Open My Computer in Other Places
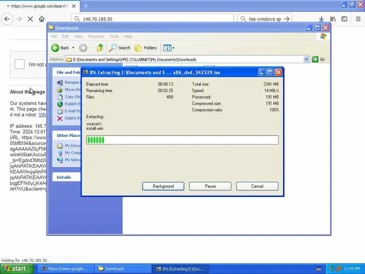This screenshot has height=274, width=365. [70, 153]
